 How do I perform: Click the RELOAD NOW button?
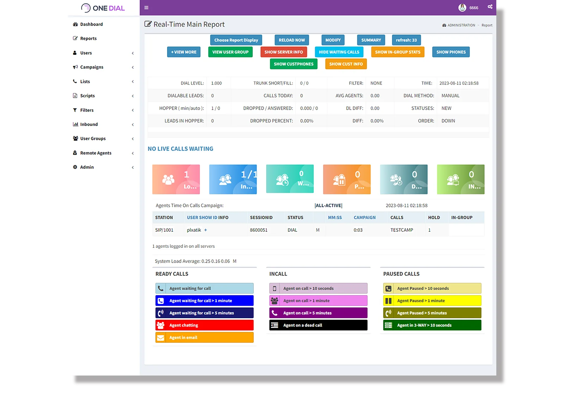pos(292,40)
